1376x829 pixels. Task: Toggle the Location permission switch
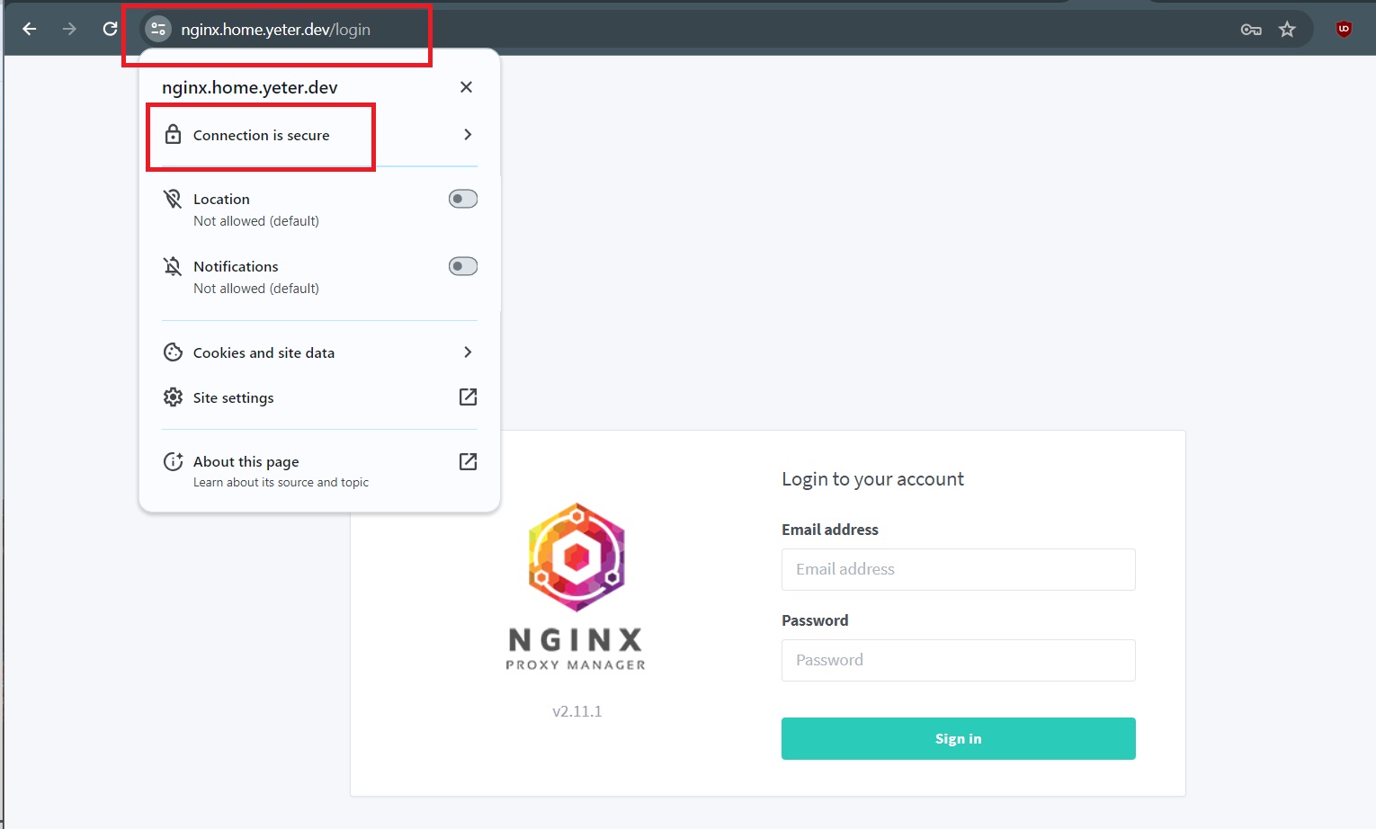point(463,199)
